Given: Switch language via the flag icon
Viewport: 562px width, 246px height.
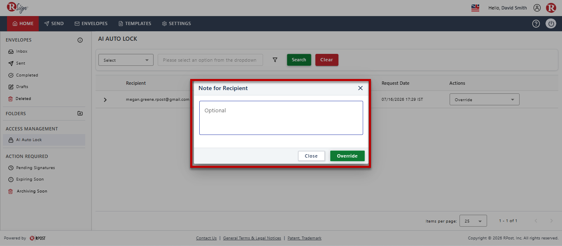Looking at the screenshot, I should pyautogui.click(x=475, y=8).
